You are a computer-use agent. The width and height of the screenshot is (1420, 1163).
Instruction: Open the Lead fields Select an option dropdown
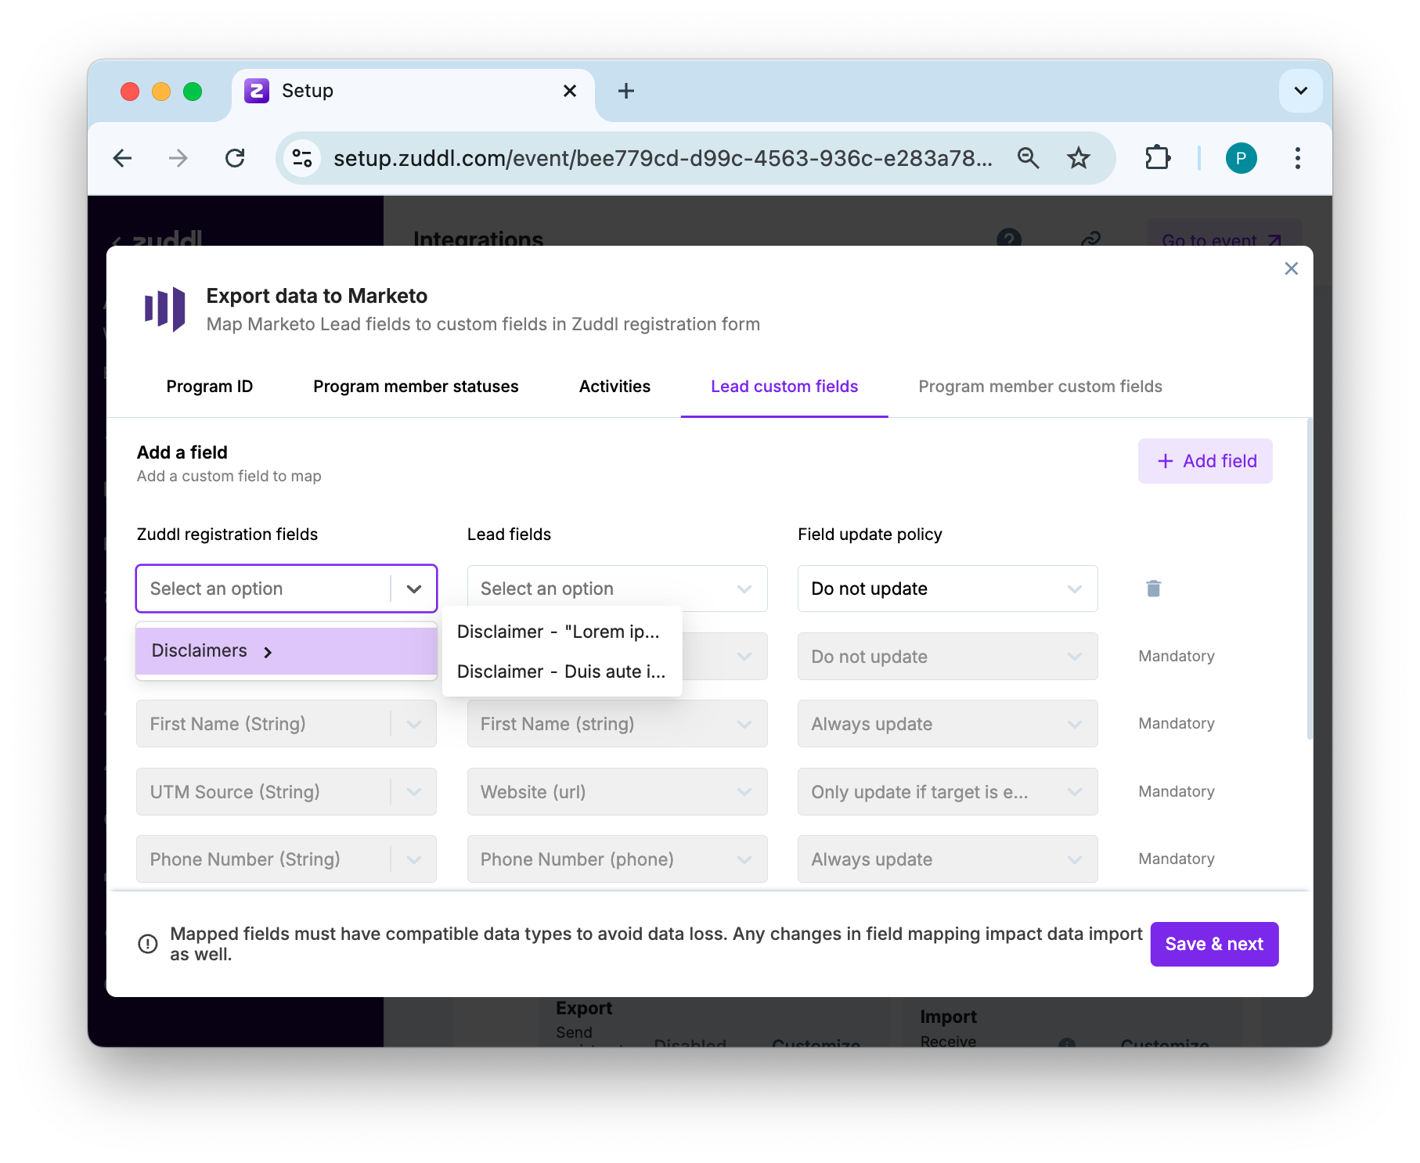click(x=617, y=589)
